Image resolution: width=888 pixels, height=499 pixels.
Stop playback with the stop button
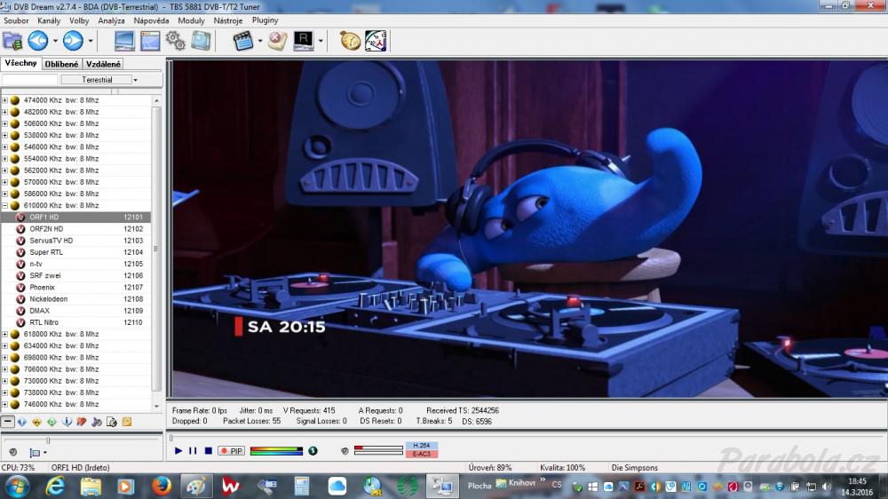coord(209,451)
